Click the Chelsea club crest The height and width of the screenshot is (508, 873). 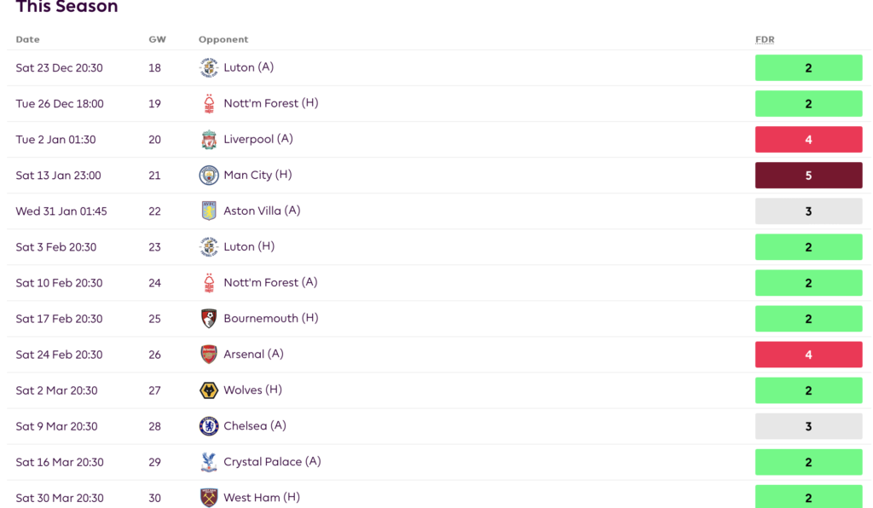click(209, 426)
